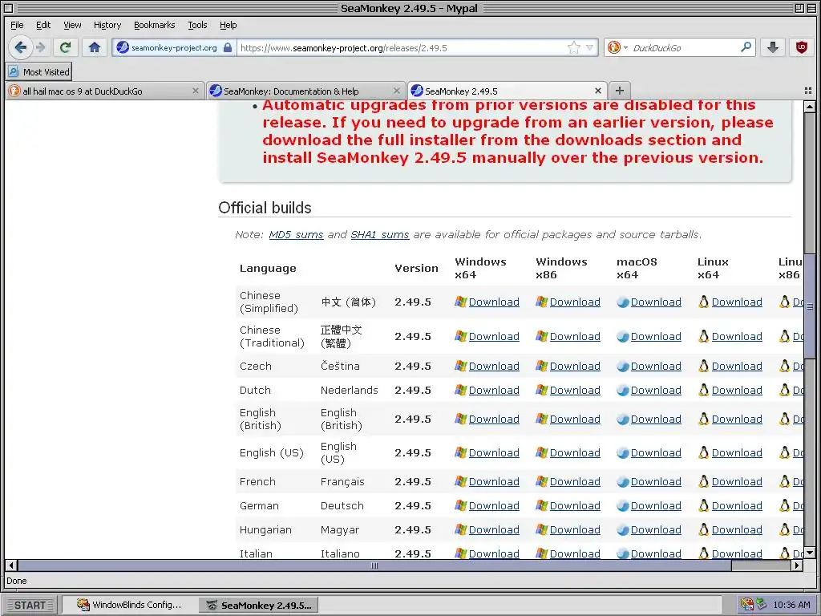Open the View menu

[72, 25]
